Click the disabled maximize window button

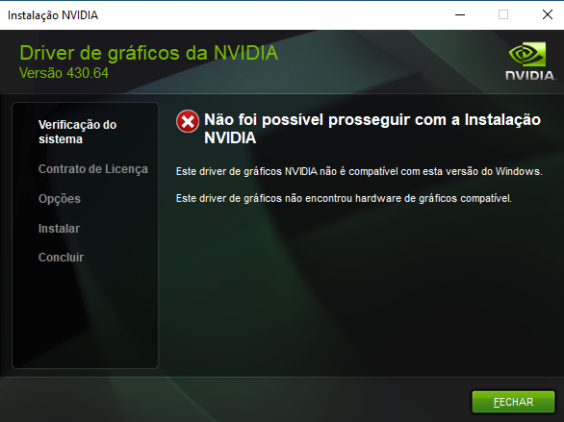pos(503,14)
